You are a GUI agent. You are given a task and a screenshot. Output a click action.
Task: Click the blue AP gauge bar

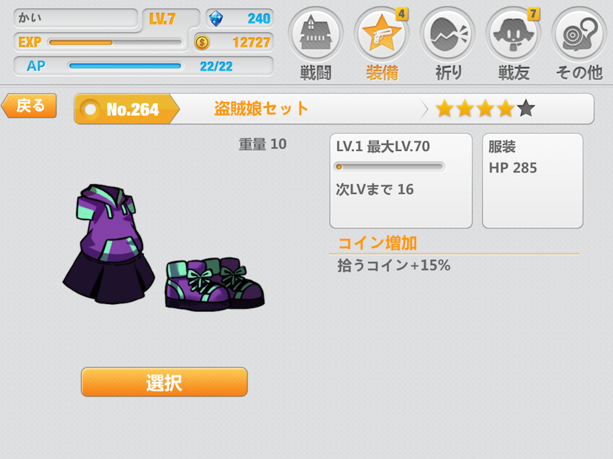(x=125, y=66)
